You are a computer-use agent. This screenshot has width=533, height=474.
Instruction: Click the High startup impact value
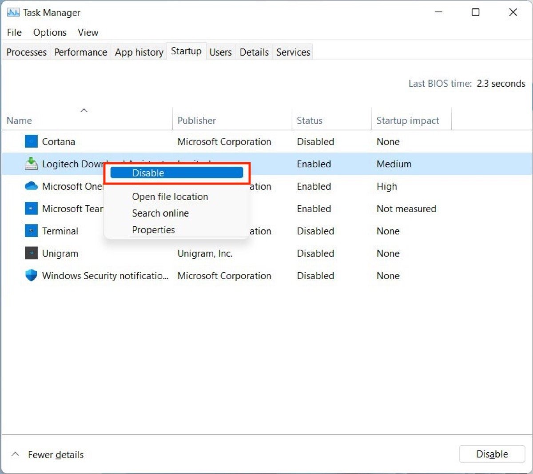pyautogui.click(x=387, y=186)
